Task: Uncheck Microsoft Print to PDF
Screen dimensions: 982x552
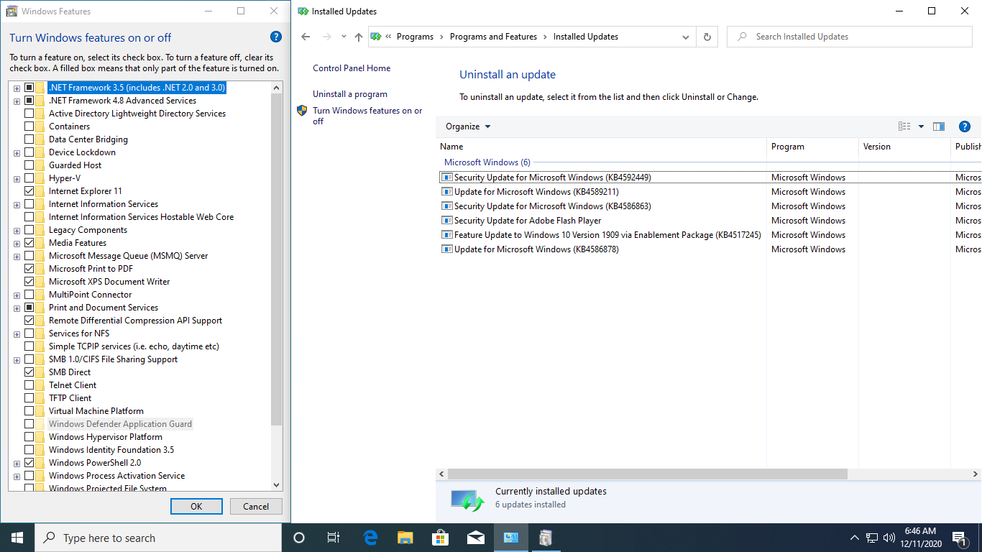Action: 29,269
